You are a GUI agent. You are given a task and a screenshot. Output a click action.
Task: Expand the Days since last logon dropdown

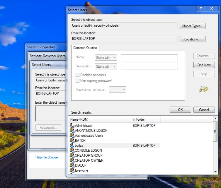[x=118, y=89]
